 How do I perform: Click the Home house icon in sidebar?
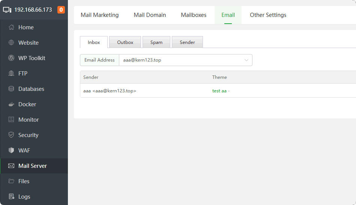pos(11,27)
